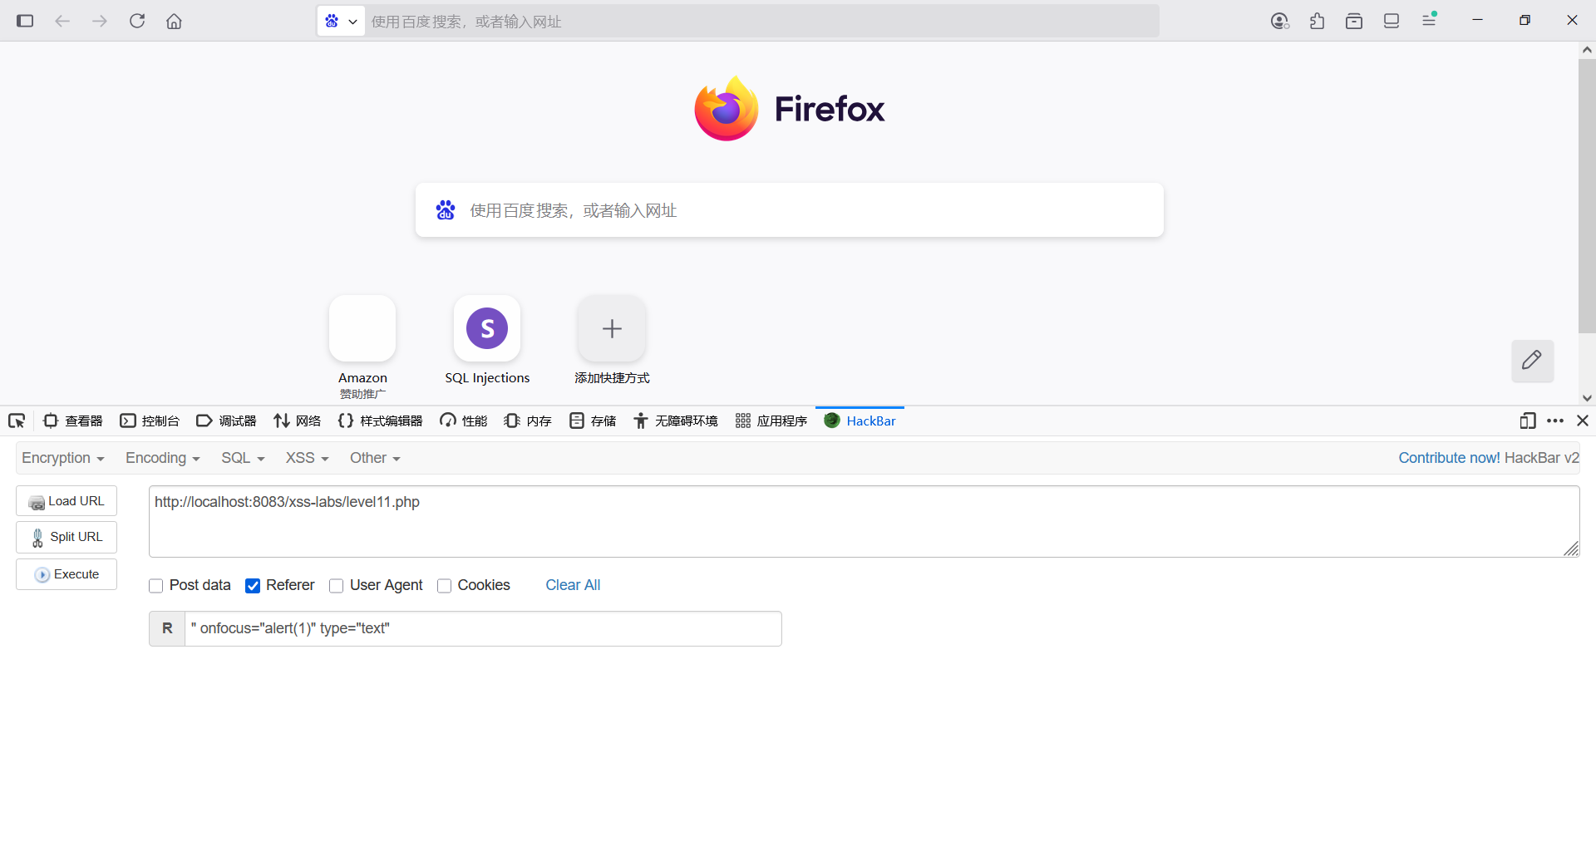
Task: Toggle the Firefox sidebar icon
Action: coord(25,21)
